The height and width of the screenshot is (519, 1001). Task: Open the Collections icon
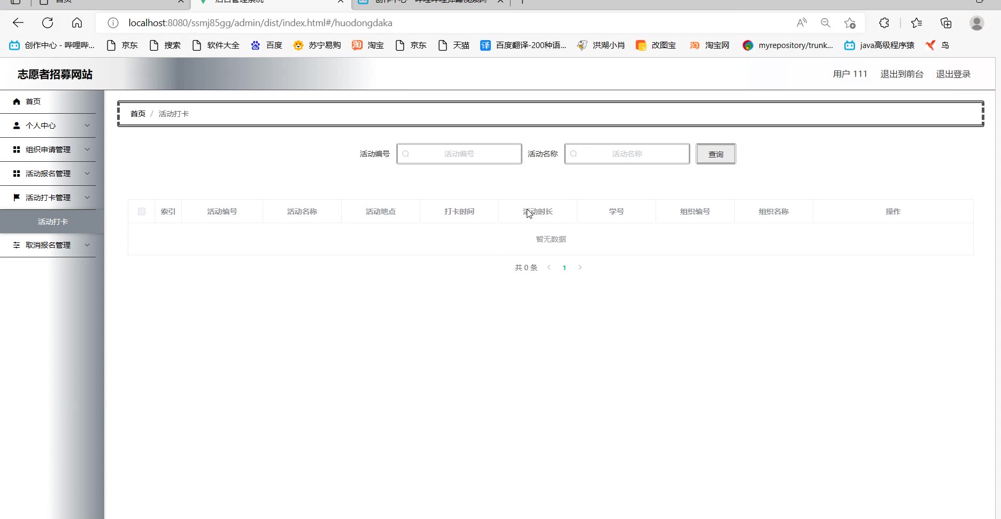(x=946, y=23)
